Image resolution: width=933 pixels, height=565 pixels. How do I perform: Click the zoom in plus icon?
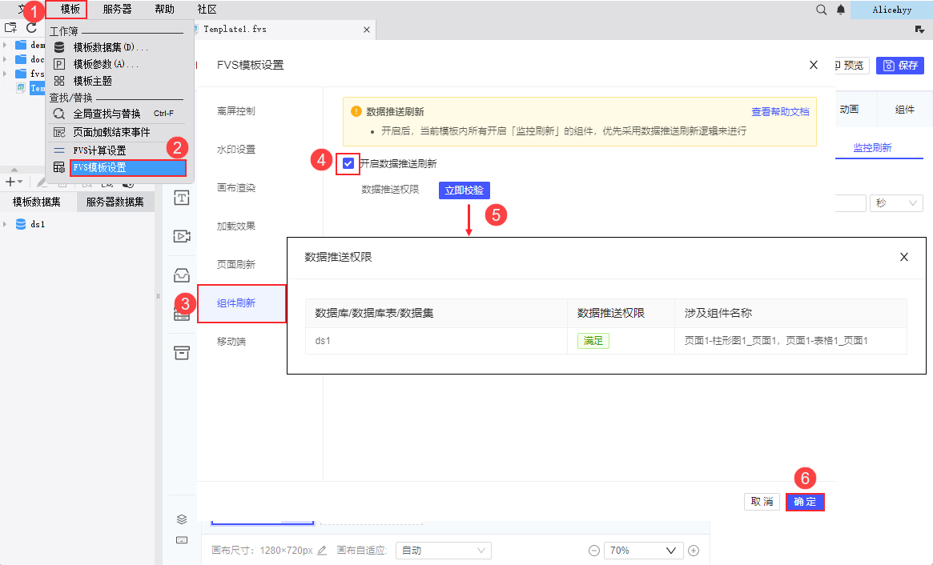694,551
